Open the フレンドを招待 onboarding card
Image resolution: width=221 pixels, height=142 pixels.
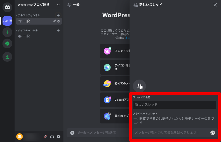click(115, 51)
